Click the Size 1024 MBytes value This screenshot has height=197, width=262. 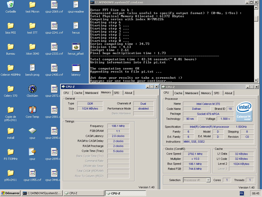(x=90, y=109)
